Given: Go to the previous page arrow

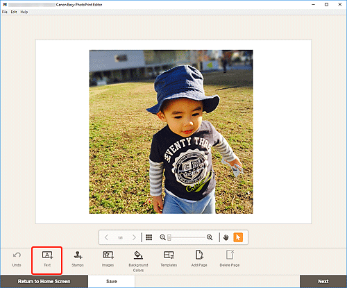Looking at the screenshot, I should tap(106, 237).
